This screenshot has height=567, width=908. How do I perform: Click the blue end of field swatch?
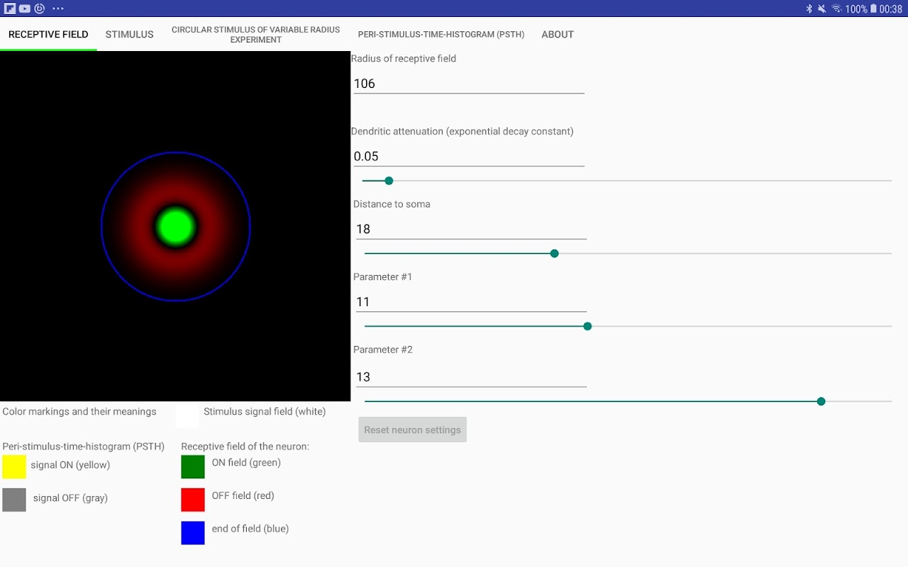(193, 533)
